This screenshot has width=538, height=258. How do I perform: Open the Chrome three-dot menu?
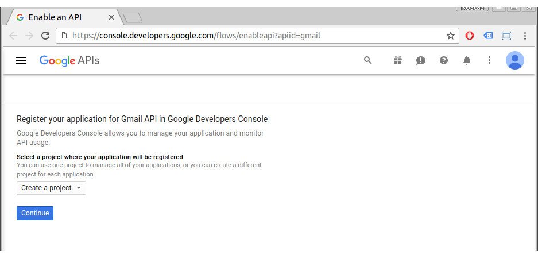(x=525, y=36)
